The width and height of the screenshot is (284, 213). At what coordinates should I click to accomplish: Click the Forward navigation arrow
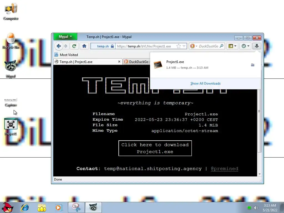66,46
